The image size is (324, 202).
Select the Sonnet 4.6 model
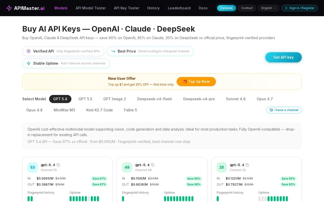coord(236,99)
